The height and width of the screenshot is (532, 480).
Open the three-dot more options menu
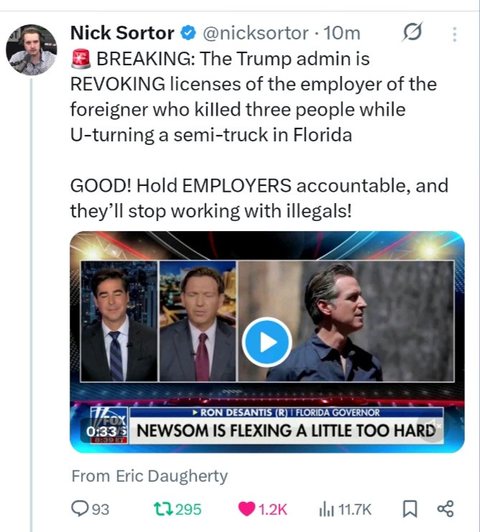click(454, 33)
